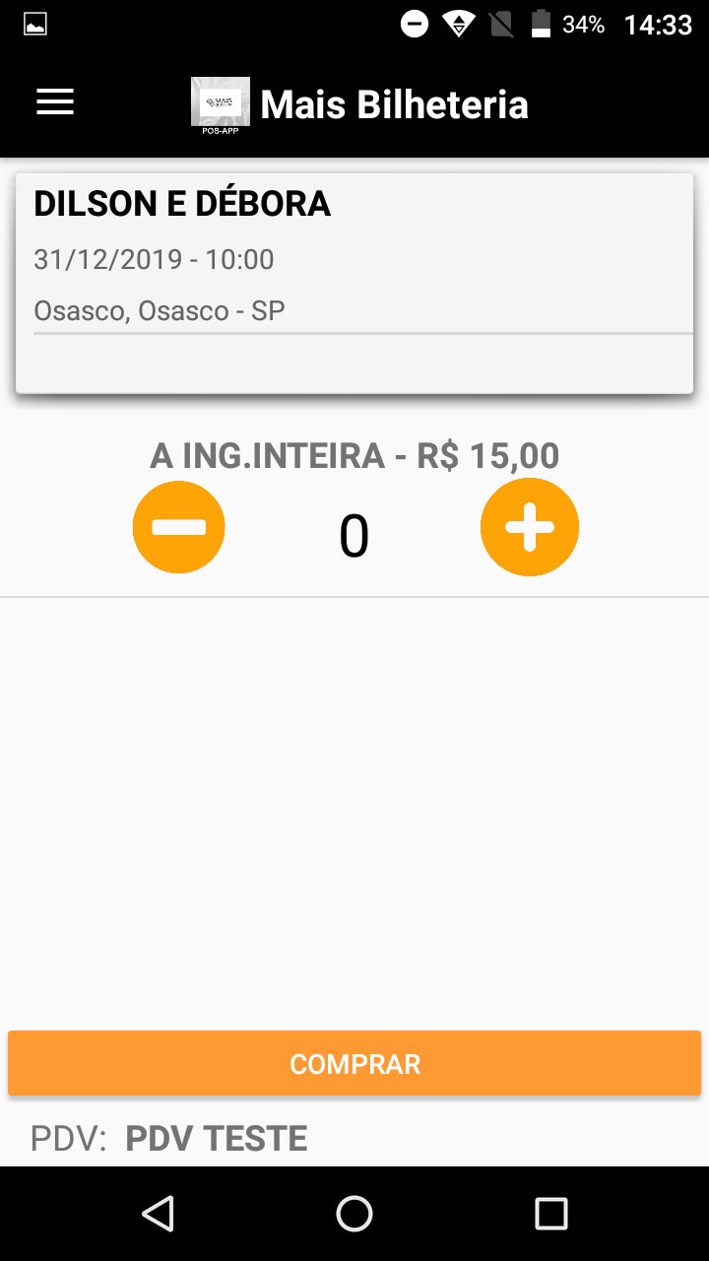This screenshot has width=709, height=1261.
Task: Tap the PDV TESTE label
Action: coord(217,1139)
